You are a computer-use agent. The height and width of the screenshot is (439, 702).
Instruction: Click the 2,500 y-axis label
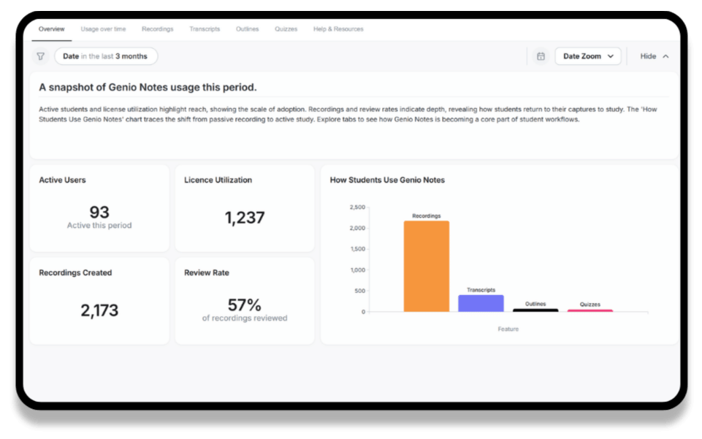click(357, 207)
